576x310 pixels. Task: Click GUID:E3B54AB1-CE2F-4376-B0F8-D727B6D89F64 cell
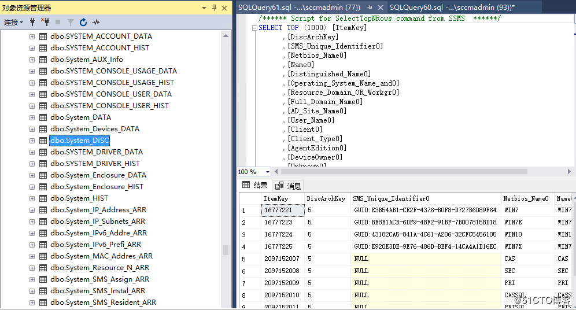pos(426,211)
